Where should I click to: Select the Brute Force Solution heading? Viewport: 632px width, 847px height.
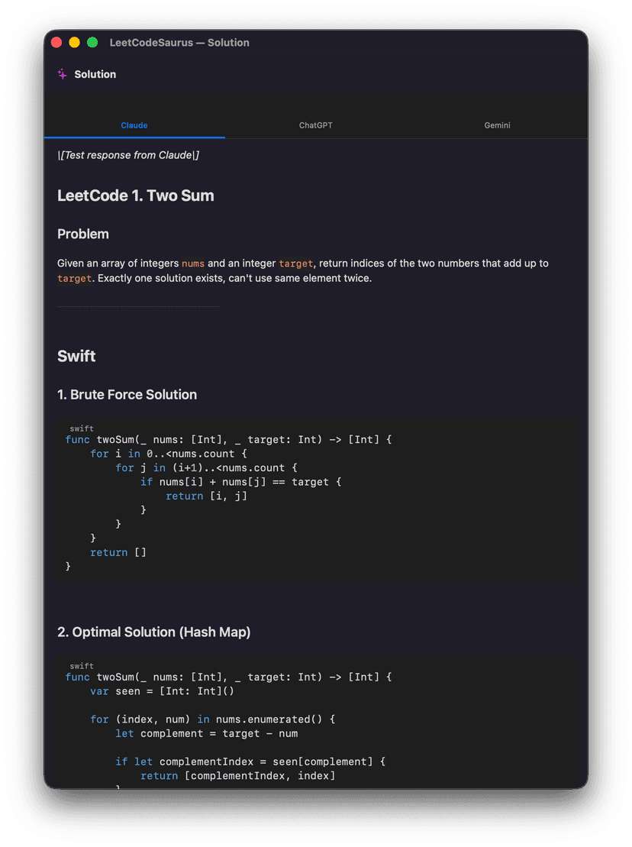pos(127,395)
